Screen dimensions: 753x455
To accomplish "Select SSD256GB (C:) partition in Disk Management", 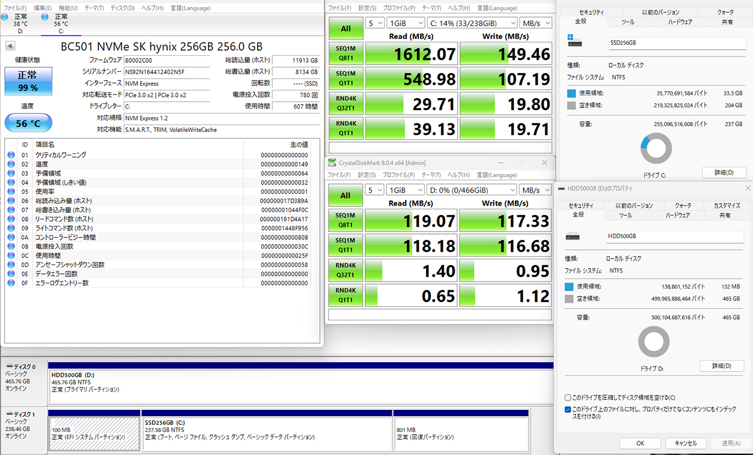I will (x=267, y=430).
